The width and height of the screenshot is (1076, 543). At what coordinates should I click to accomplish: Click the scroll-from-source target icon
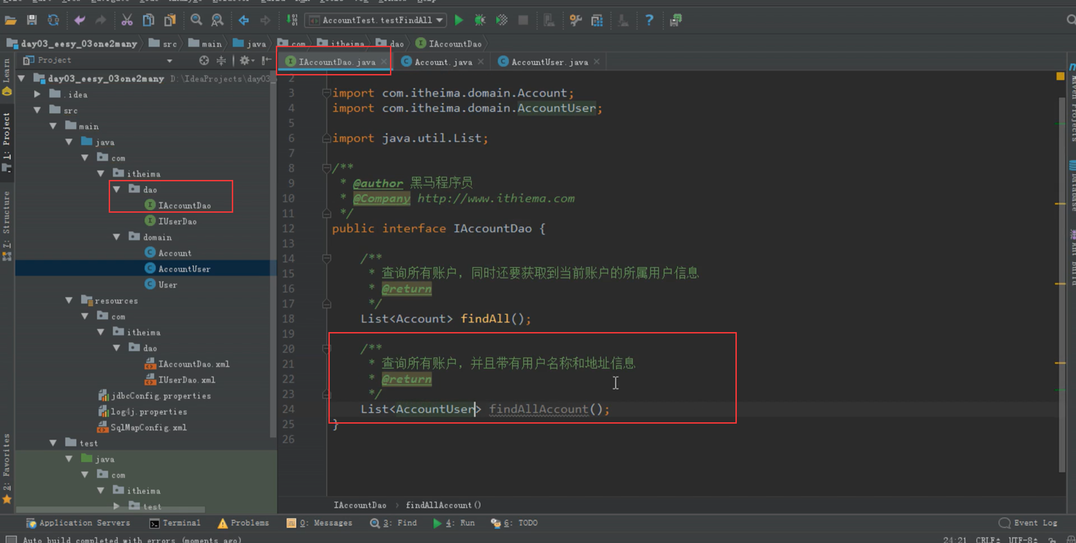coord(204,60)
